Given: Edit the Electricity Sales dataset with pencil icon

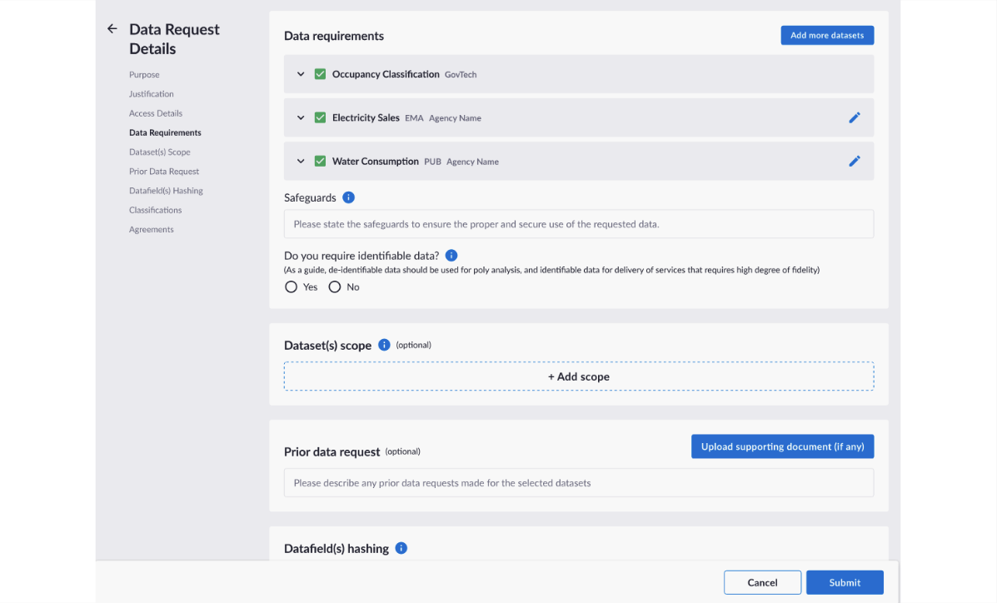Looking at the screenshot, I should 855,117.
